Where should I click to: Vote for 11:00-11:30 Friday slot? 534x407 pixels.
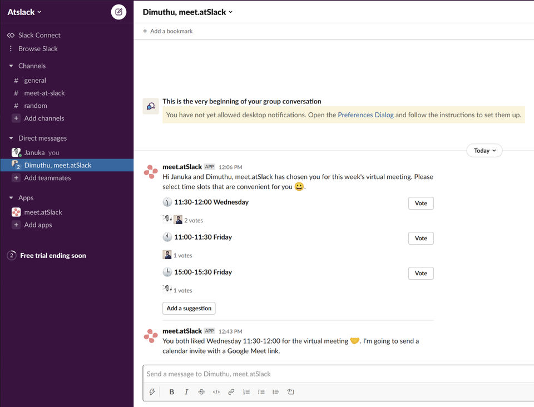(421, 238)
